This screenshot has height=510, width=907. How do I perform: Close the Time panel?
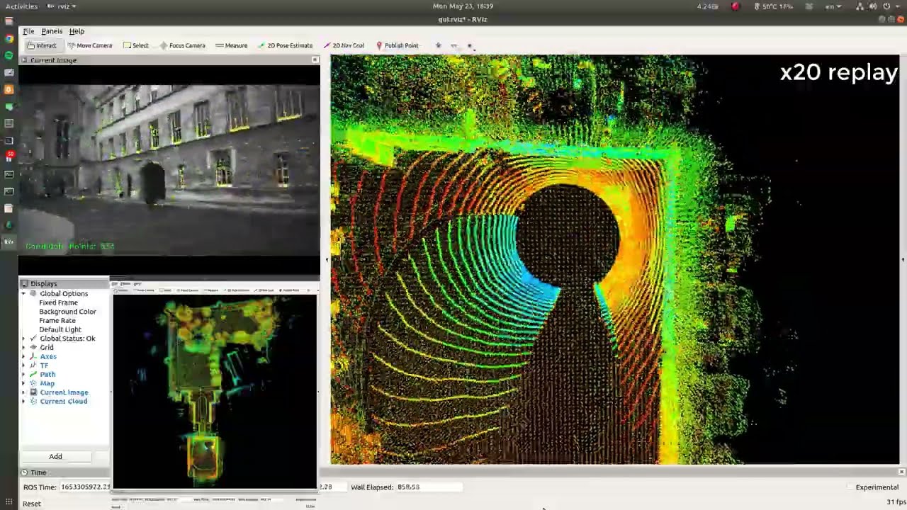(901, 472)
